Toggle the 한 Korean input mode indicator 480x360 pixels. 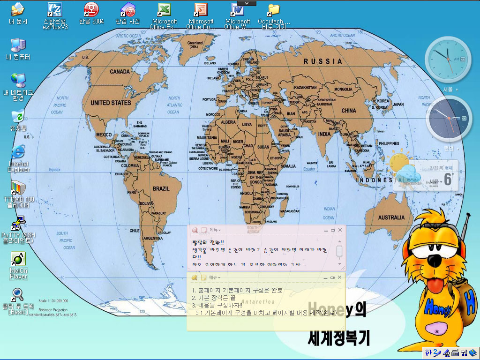point(428,353)
